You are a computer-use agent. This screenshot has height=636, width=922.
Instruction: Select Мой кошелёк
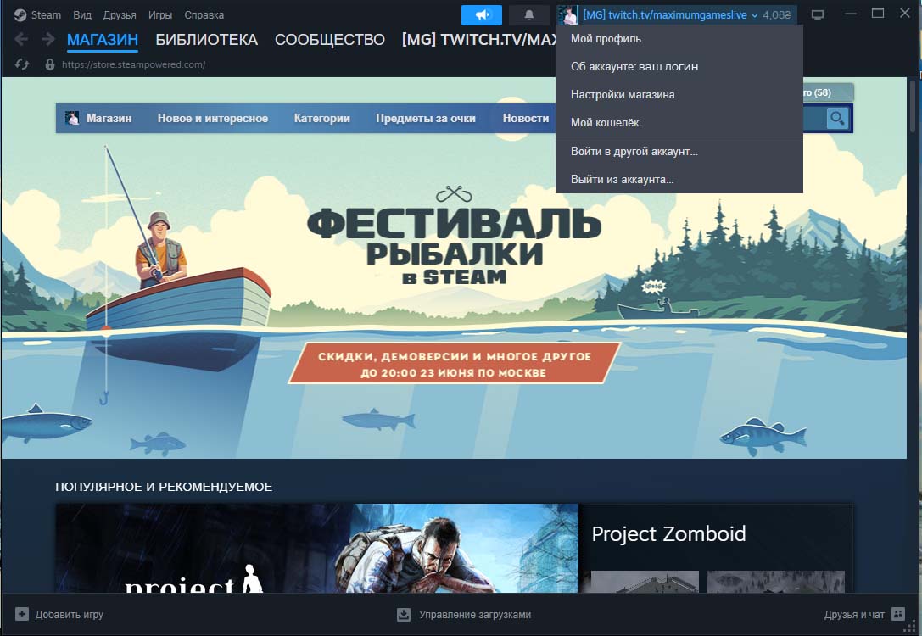[x=679, y=122]
